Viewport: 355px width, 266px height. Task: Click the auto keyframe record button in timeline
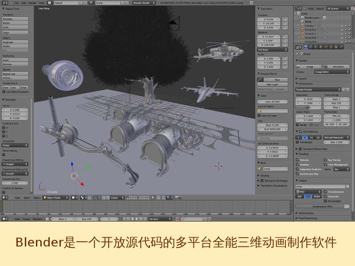tap(177, 219)
